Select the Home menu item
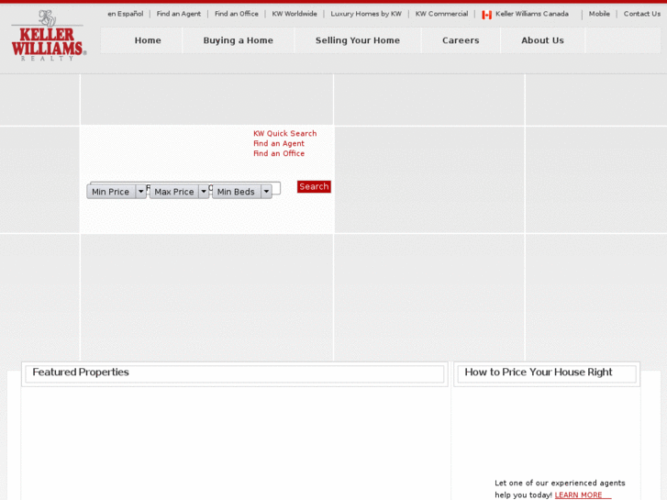This screenshot has height=500, width=667. click(x=148, y=40)
